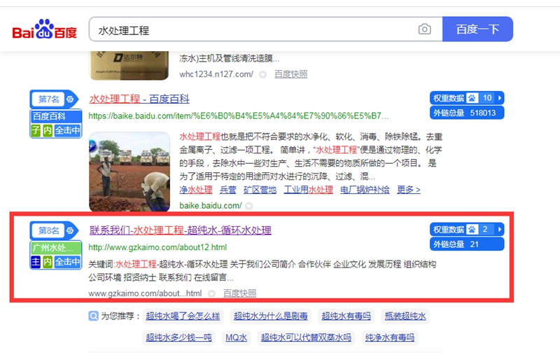Expand arrow on 权重数据 2 badge
The width and height of the screenshot is (560, 355).
pos(500,230)
